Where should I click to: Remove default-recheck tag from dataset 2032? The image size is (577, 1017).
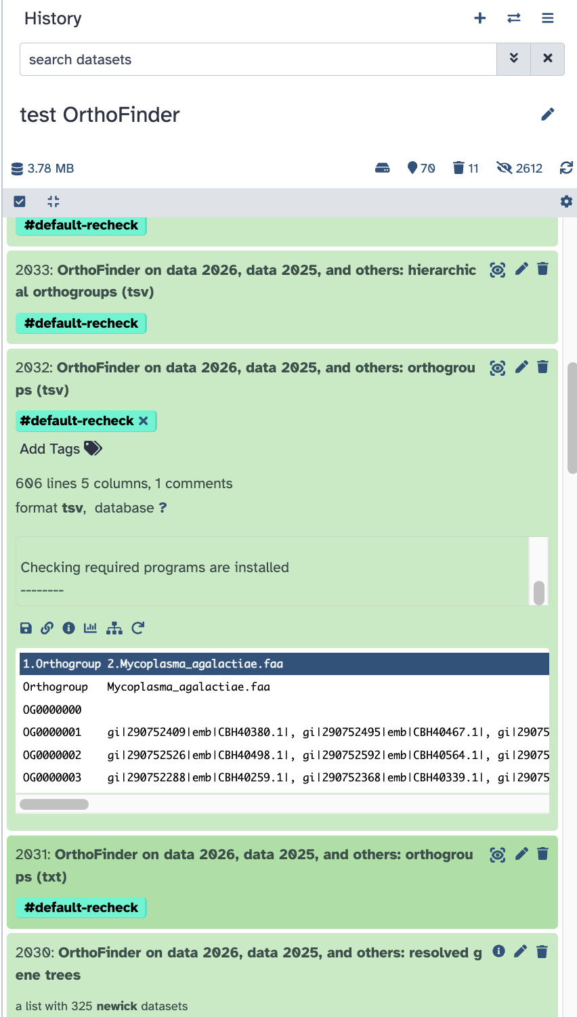click(x=144, y=420)
